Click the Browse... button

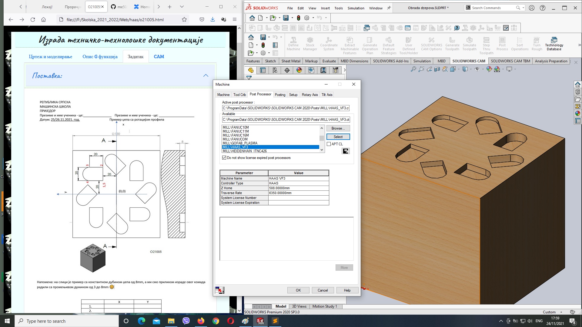pos(338,128)
